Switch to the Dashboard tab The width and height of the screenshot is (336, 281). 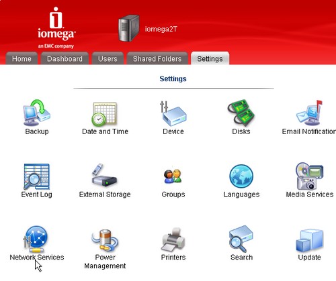pyautogui.click(x=65, y=58)
